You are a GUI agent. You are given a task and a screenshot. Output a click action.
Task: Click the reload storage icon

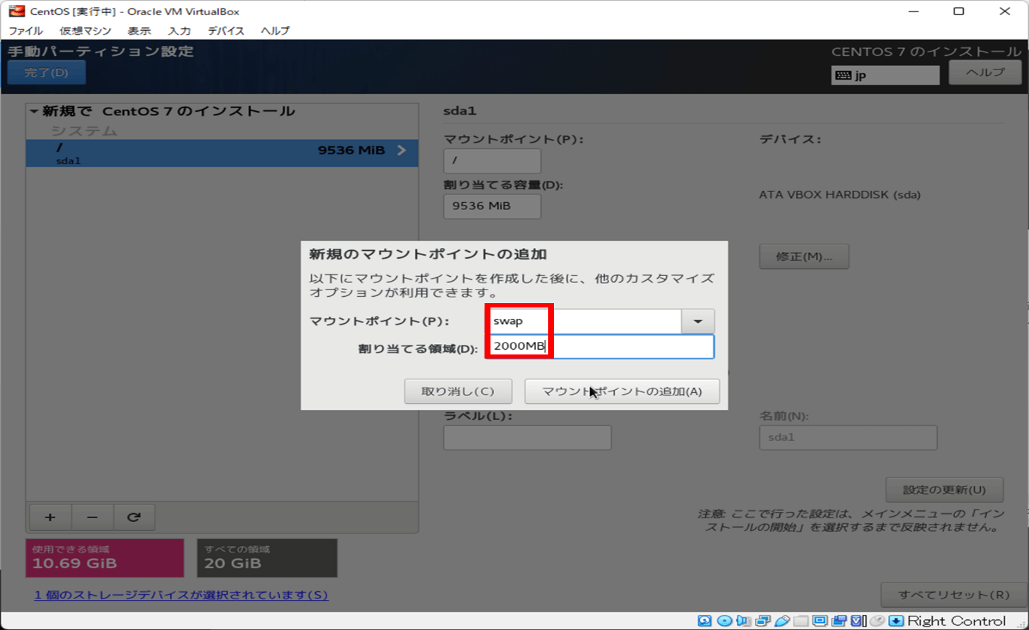(133, 517)
